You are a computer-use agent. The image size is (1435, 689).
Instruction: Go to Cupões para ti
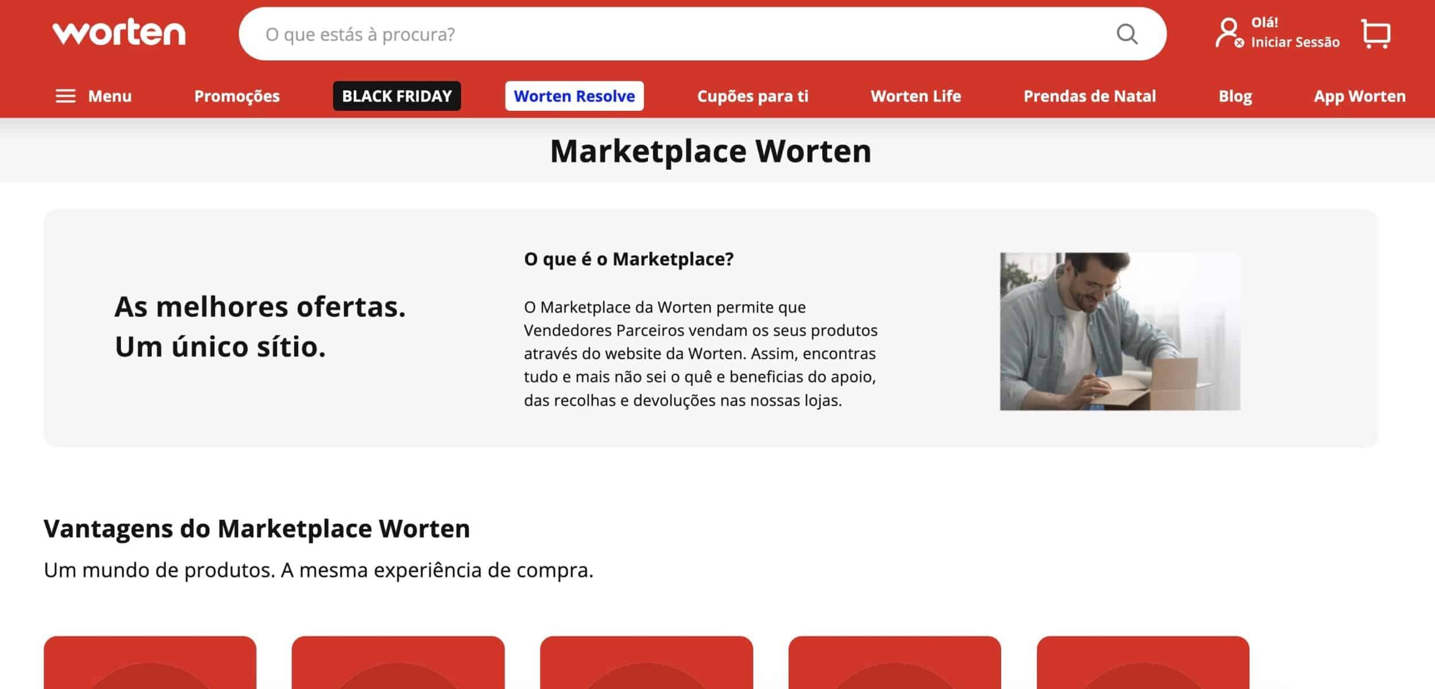pyautogui.click(x=753, y=96)
